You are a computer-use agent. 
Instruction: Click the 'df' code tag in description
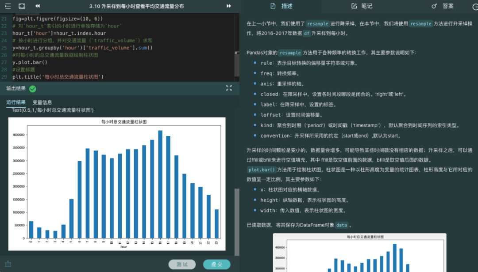tap(306, 34)
